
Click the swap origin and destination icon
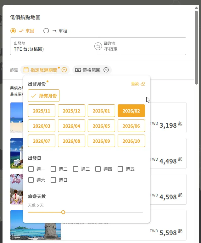coord(98,46)
